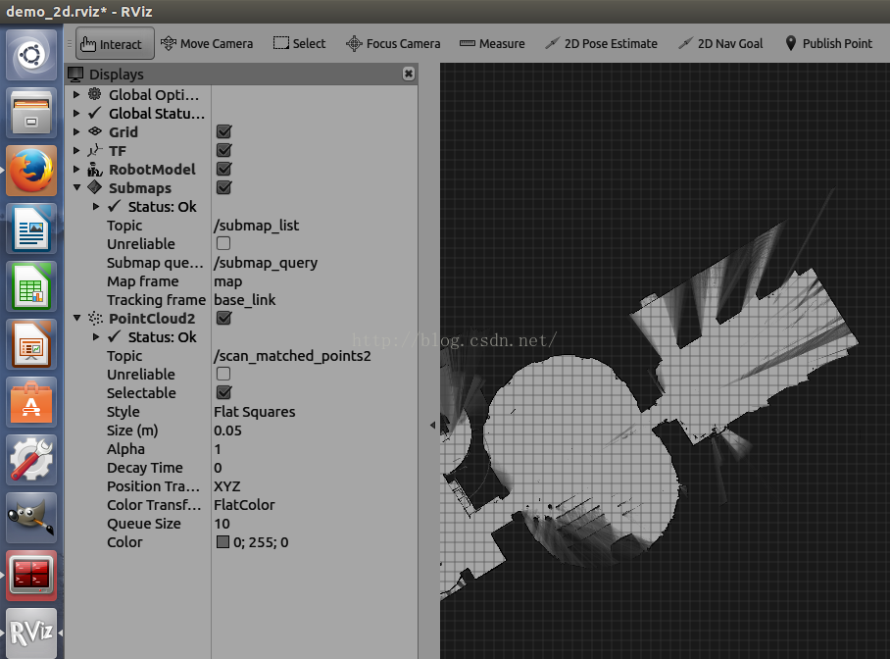Edit the Alpha value 1
This screenshot has width=890, height=659.
click(315, 449)
